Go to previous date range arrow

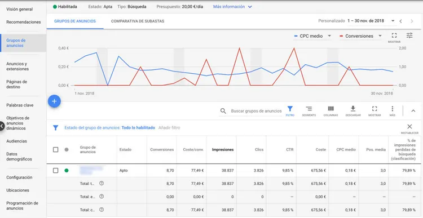[x=401, y=21]
